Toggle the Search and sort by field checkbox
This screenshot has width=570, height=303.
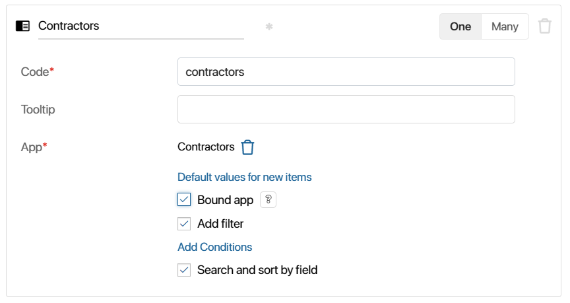coord(184,270)
